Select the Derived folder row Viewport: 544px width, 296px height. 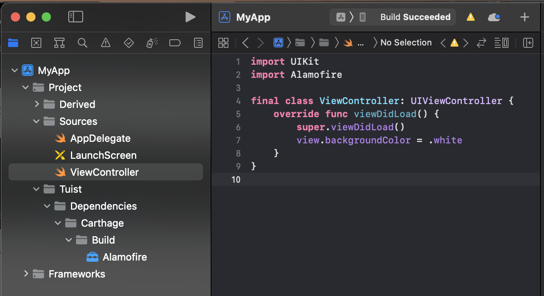tap(105, 104)
